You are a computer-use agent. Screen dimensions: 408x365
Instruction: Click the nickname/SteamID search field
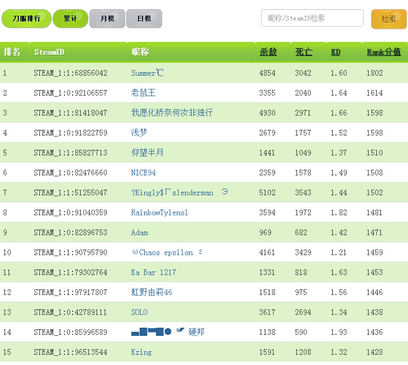click(312, 18)
